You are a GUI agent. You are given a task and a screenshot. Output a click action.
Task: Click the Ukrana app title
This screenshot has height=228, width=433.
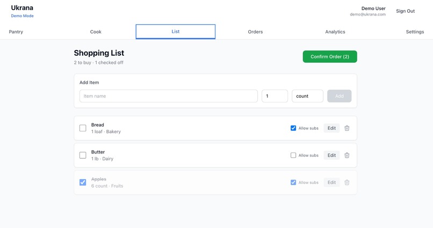22,8
